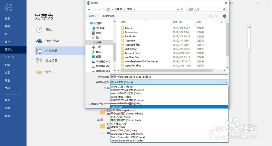This screenshot has width=272, height=146.
Task: Sort by 修改日期 column header
Action: click(x=183, y=22)
